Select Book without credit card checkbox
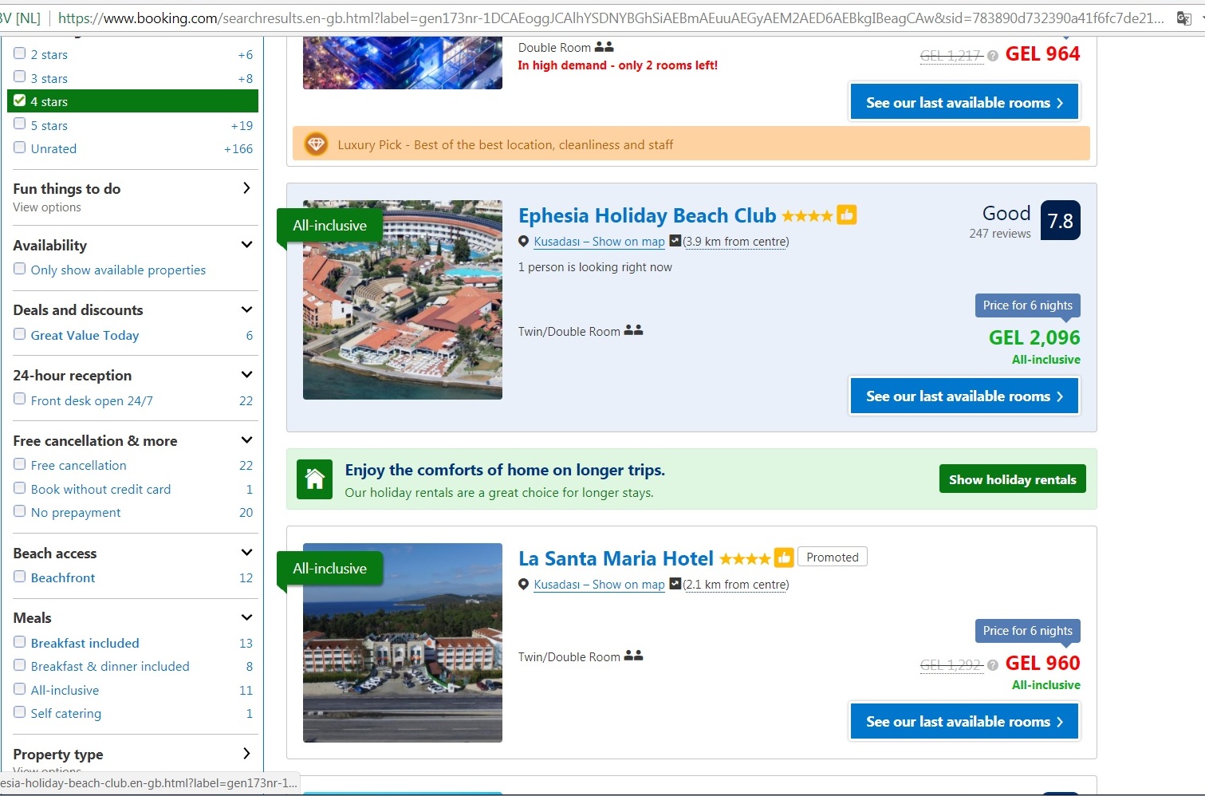This screenshot has height=796, width=1205. (20, 487)
